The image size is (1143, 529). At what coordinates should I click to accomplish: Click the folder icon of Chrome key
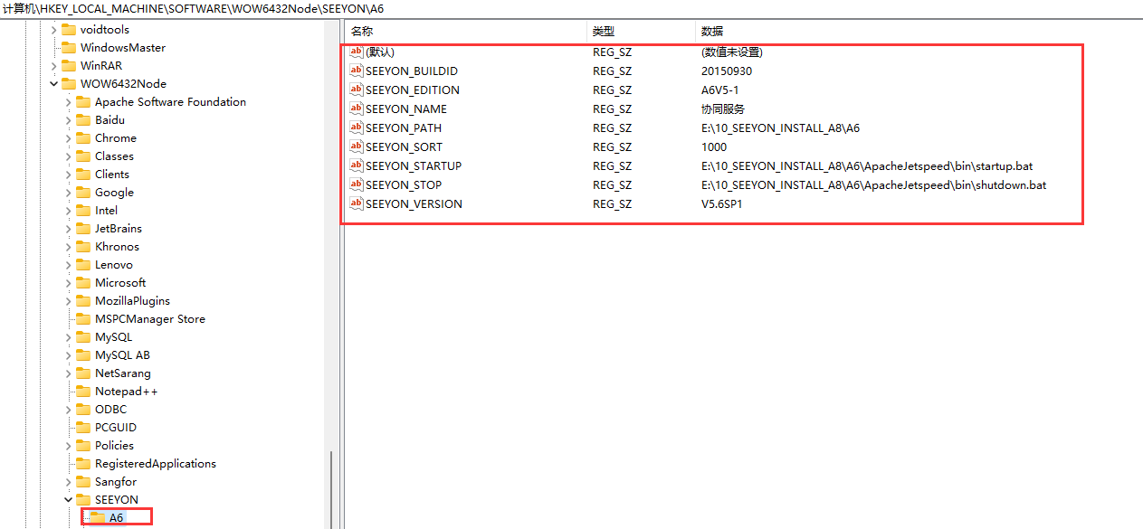(83, 137)
